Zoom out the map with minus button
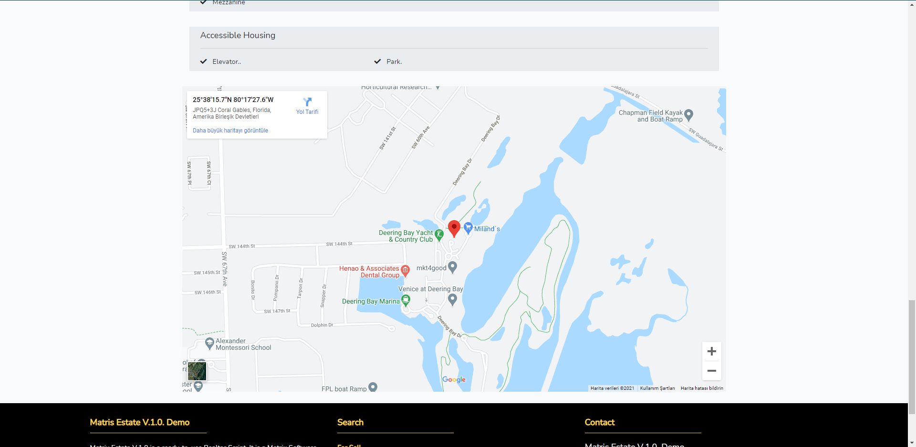The width and height of the screenshot is (916, 447). pyautogui.click(x=711, y=371)
